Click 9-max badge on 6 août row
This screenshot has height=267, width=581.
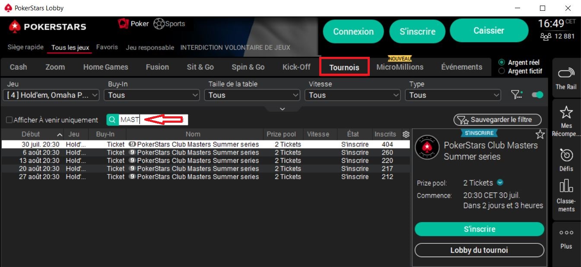click(132, 152)
